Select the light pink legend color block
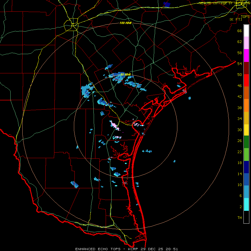Viewport: 251px width, 251px height. 246,43
